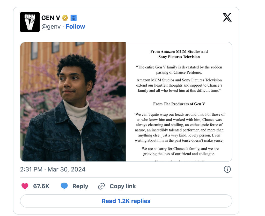Click the GEN V profile avatar
This screenshot has width=265, height=216.
[30, 22]
